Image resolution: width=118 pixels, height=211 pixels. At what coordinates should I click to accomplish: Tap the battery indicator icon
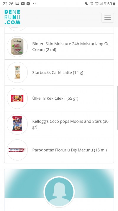114,4
